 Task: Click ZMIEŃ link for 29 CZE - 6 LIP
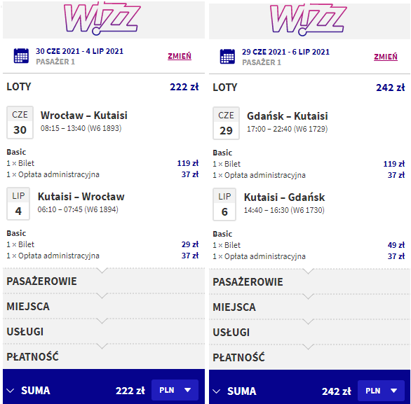386,57
